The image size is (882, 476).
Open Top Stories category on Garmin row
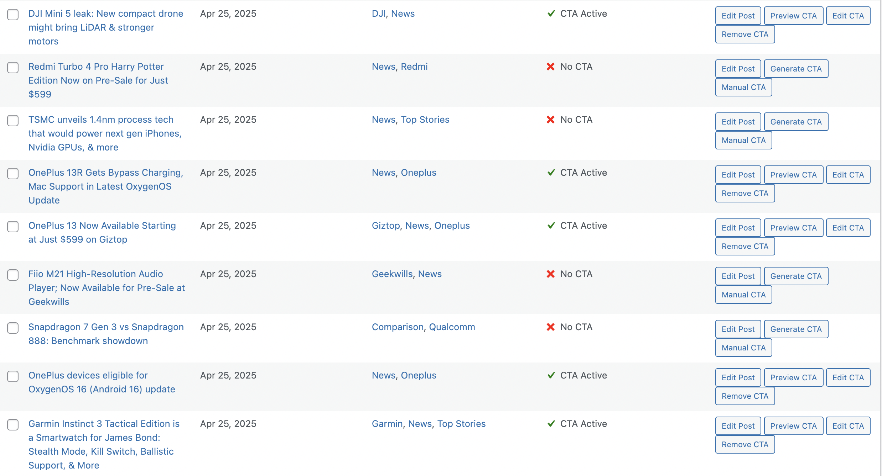pyautogui.click(x=461, y=424)
